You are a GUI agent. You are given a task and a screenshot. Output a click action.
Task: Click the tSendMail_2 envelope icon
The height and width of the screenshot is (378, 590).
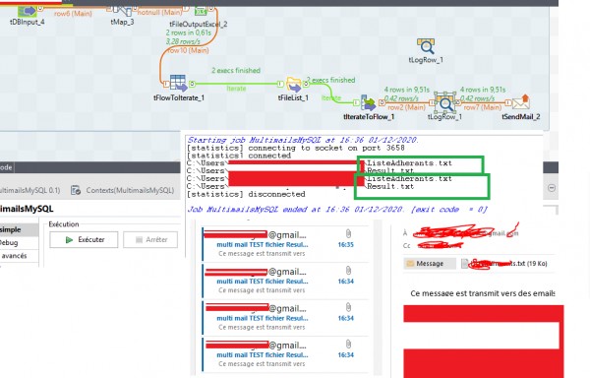521,102
